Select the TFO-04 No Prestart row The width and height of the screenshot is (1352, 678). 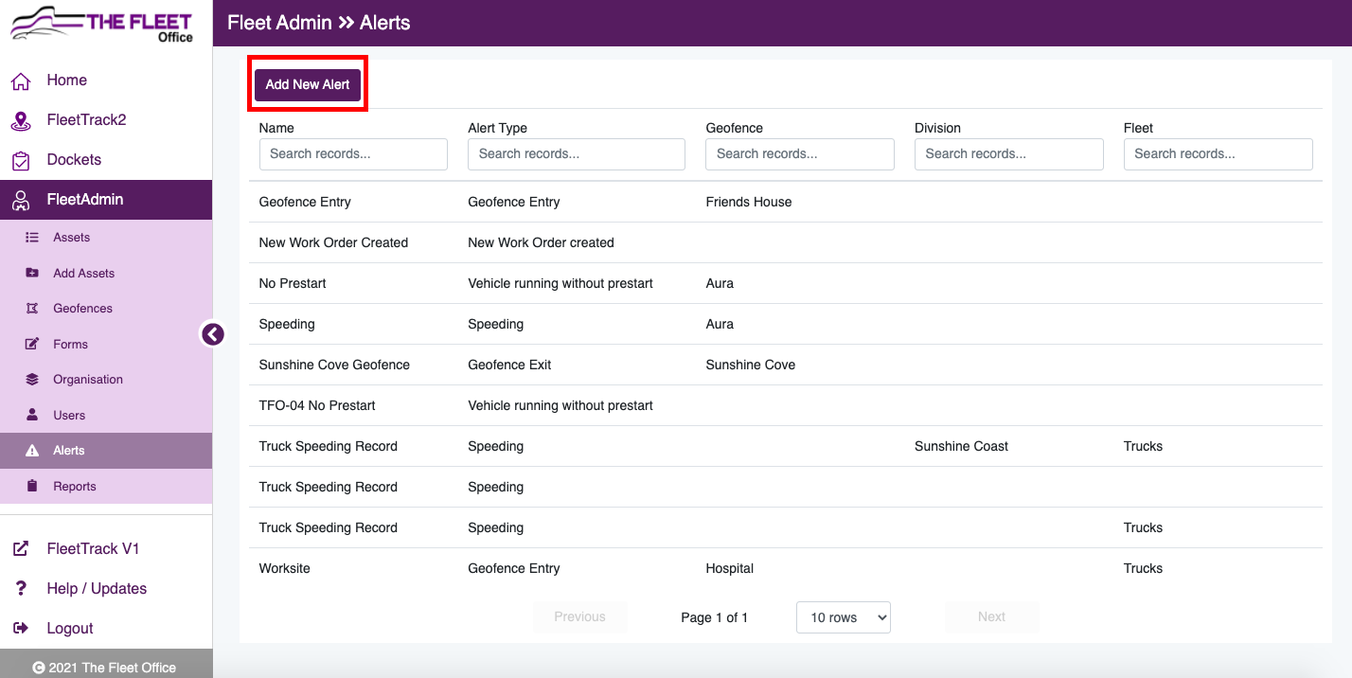click(x=786, y=405)
